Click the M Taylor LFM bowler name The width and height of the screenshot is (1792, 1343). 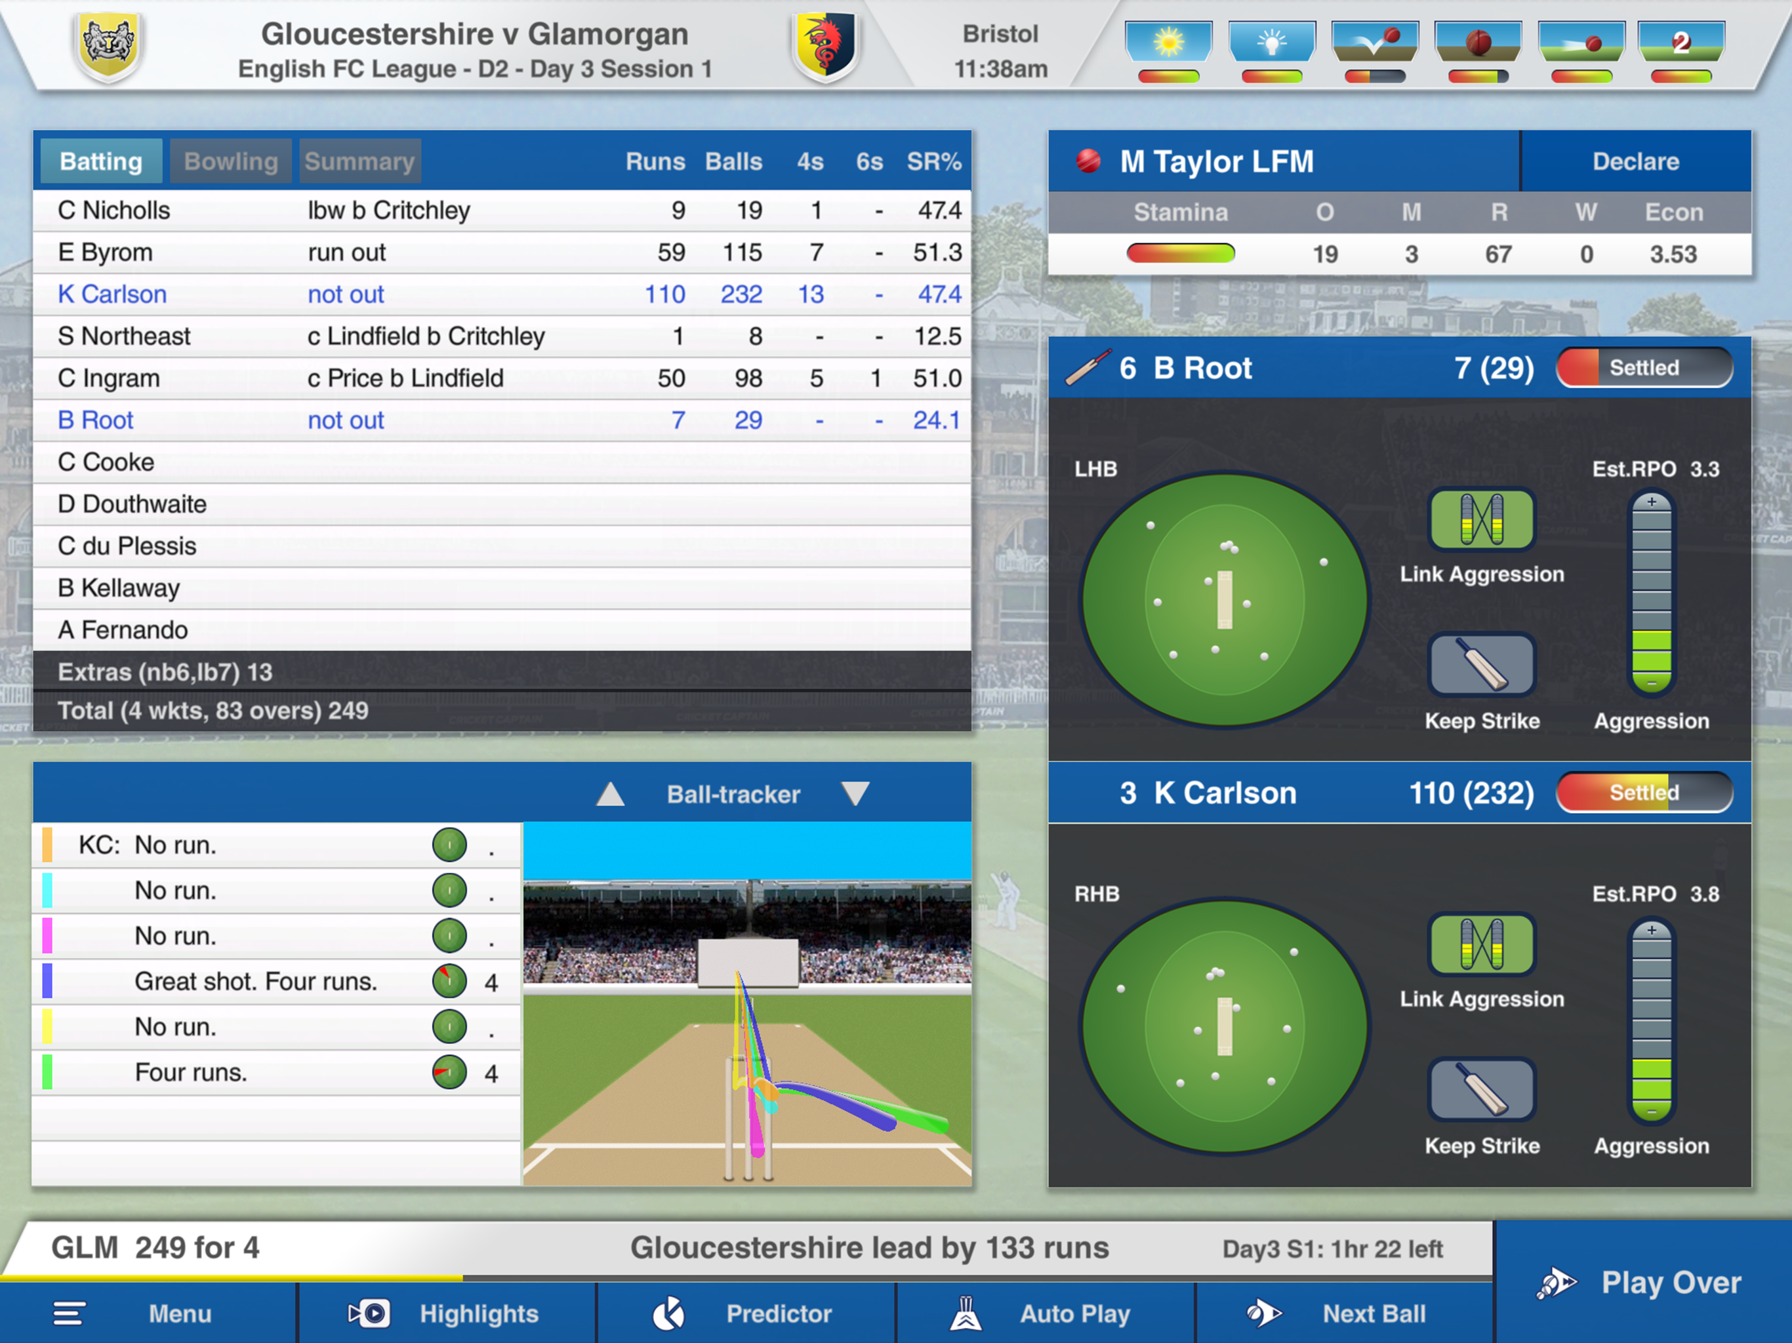click(x=1217, y=161)
